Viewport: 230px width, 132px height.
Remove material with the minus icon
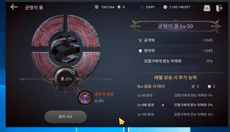(x=72, y=71)
